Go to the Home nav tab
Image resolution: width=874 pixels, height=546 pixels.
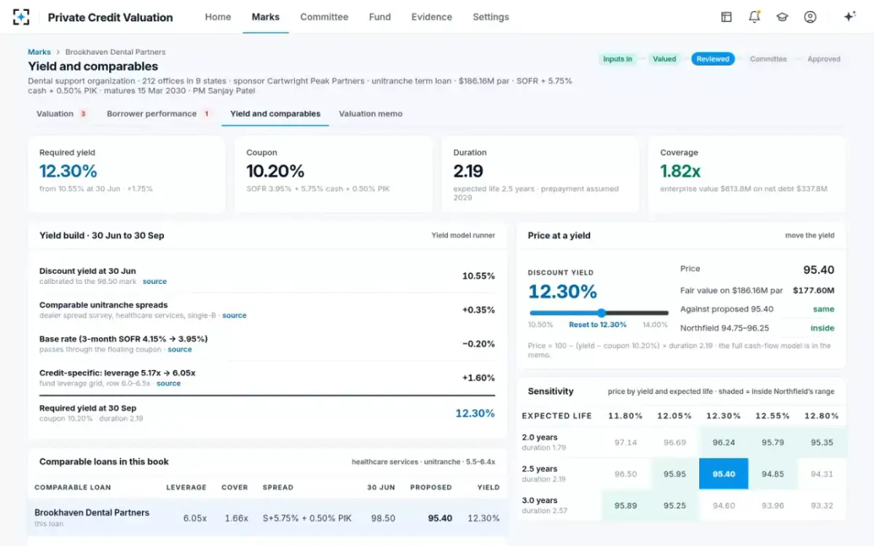click(218, 17)
